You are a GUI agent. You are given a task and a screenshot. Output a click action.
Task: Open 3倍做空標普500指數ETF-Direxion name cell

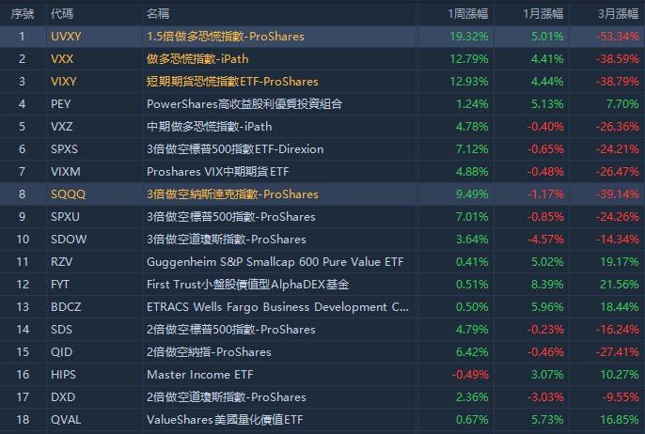coord(235,149)
